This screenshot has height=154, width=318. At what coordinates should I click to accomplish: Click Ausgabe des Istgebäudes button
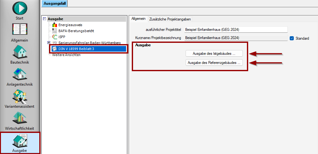point(214,54)
